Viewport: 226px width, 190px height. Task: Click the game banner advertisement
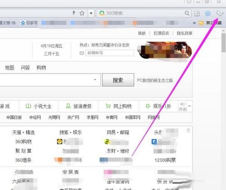point(165,50)
